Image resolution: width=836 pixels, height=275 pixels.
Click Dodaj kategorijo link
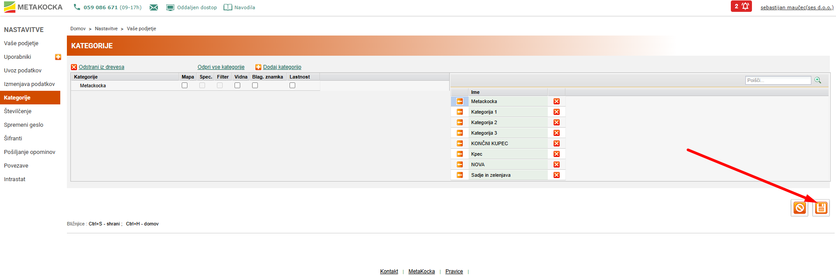282,67
